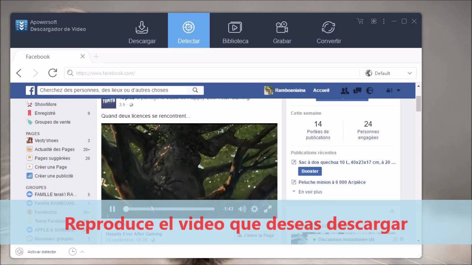Add a new browser tab
The width and height of the screenshot is (472, 265).
coord(96,56)
